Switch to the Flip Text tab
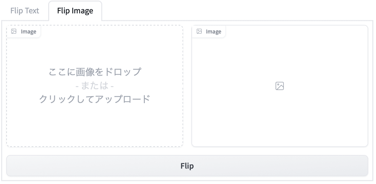This screenshot has width=376, height=184. 25,11
